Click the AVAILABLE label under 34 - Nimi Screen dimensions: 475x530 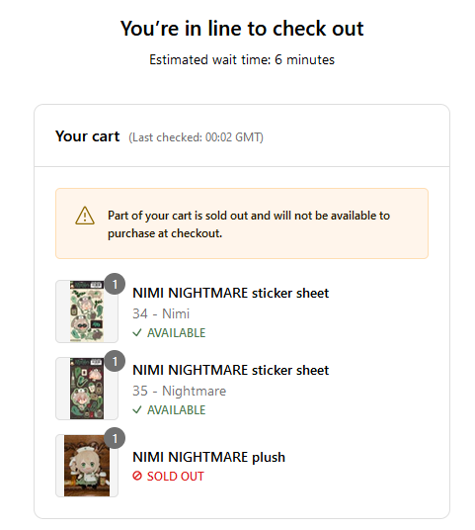pyautogui.click(x=176, y=333)
